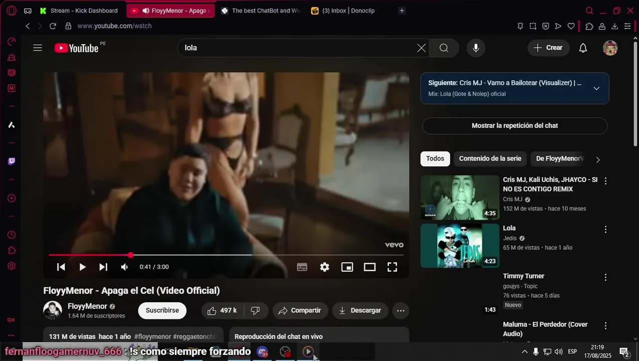
Task: Toggle theater mode
Action: [370, 267]
